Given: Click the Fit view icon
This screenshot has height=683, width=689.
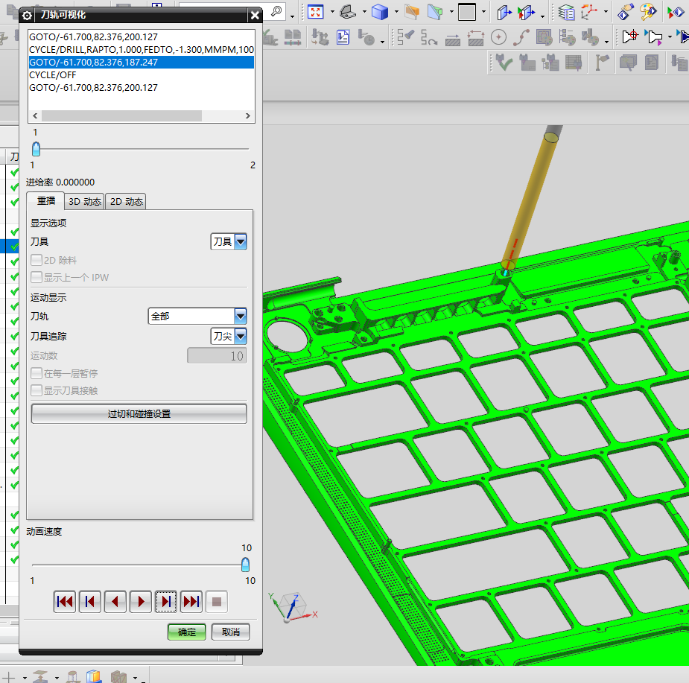Looking at the screenshot, I should [x=315, y=12].
